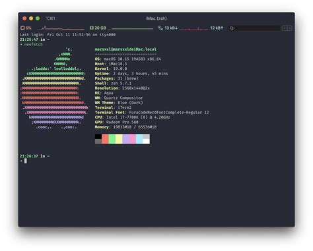Click the pink color block in palette

[133, 139]
